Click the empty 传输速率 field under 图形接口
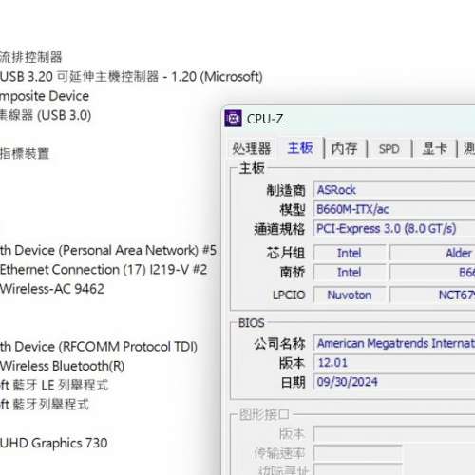 click(358, 453)
